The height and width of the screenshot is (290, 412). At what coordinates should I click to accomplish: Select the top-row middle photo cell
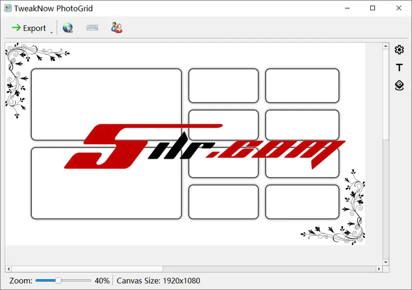coord(224,86)
